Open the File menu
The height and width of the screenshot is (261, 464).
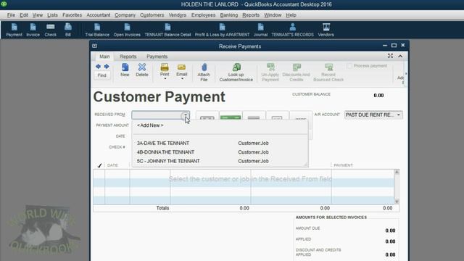(x=11, y=15)
